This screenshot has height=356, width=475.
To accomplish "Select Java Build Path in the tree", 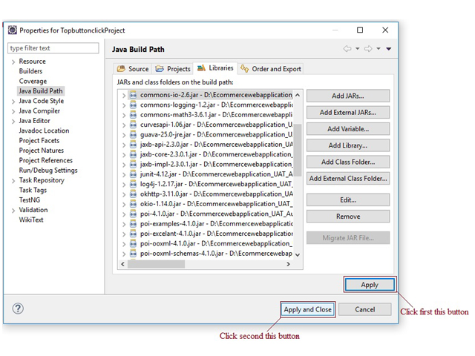I will (x=41, y=91).
